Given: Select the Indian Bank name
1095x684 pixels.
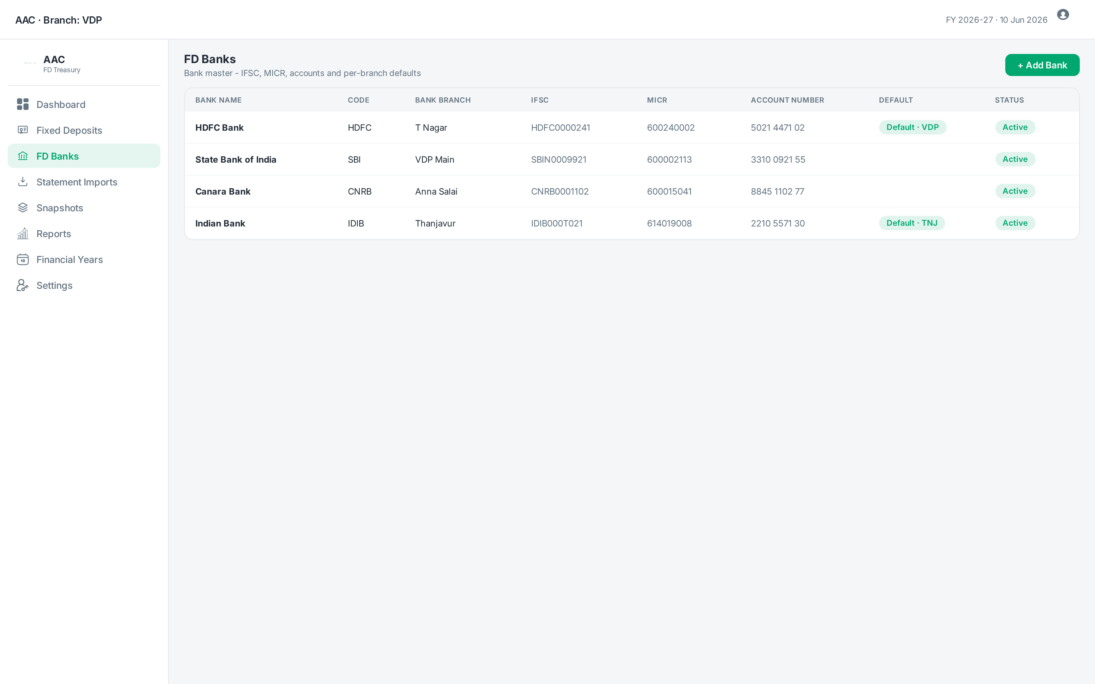Looking at the screenshot, I should pos(221,223).
